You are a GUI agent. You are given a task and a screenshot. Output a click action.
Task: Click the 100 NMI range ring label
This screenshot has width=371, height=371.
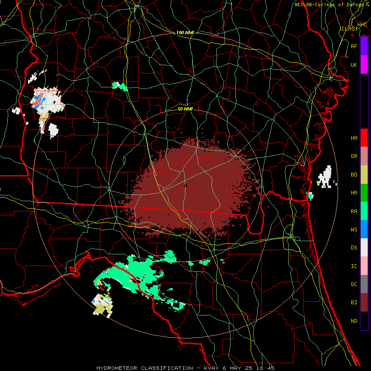[185, 33]
